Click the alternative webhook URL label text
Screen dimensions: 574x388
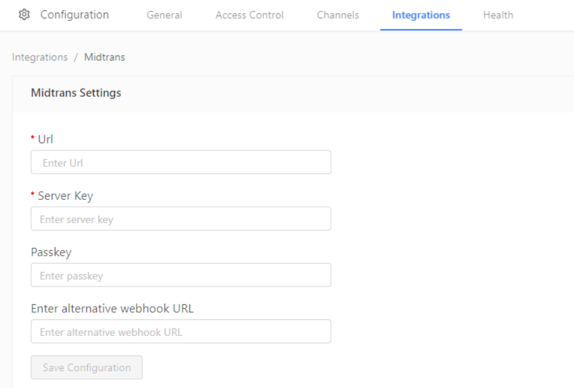click(x=112, y=309)
